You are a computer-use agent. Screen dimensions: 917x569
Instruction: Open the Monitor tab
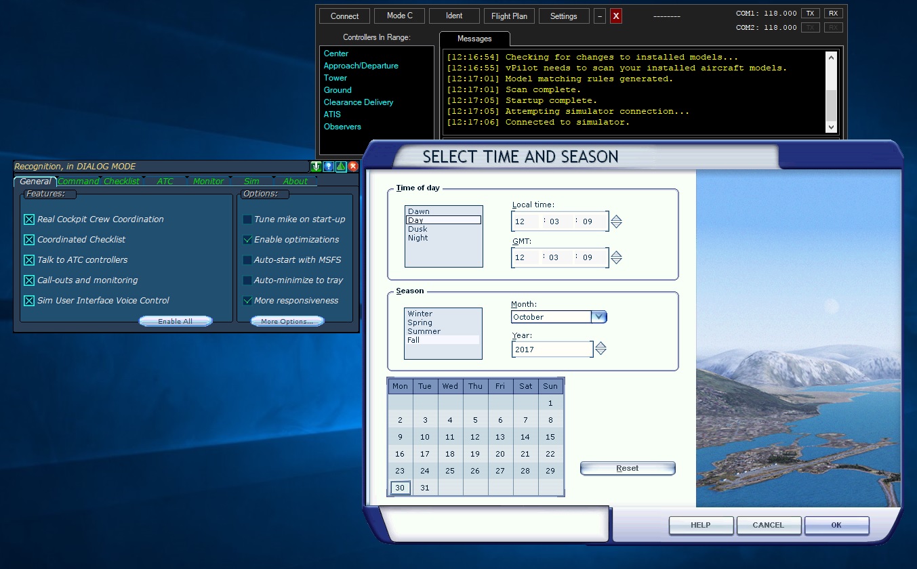208,182
